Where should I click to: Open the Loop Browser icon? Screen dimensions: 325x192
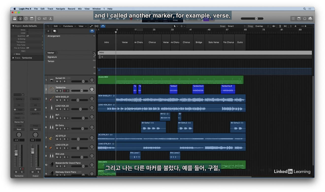[305, 19]
